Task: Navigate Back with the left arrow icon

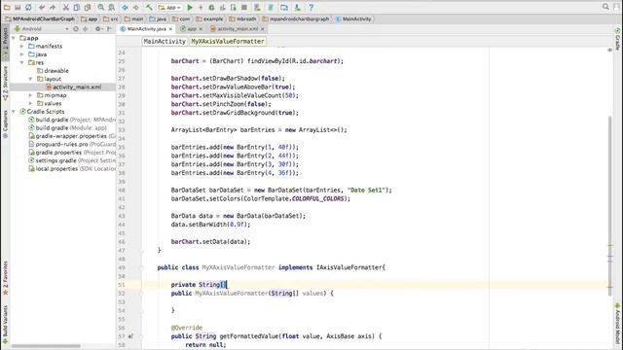Action: point(125,7)
